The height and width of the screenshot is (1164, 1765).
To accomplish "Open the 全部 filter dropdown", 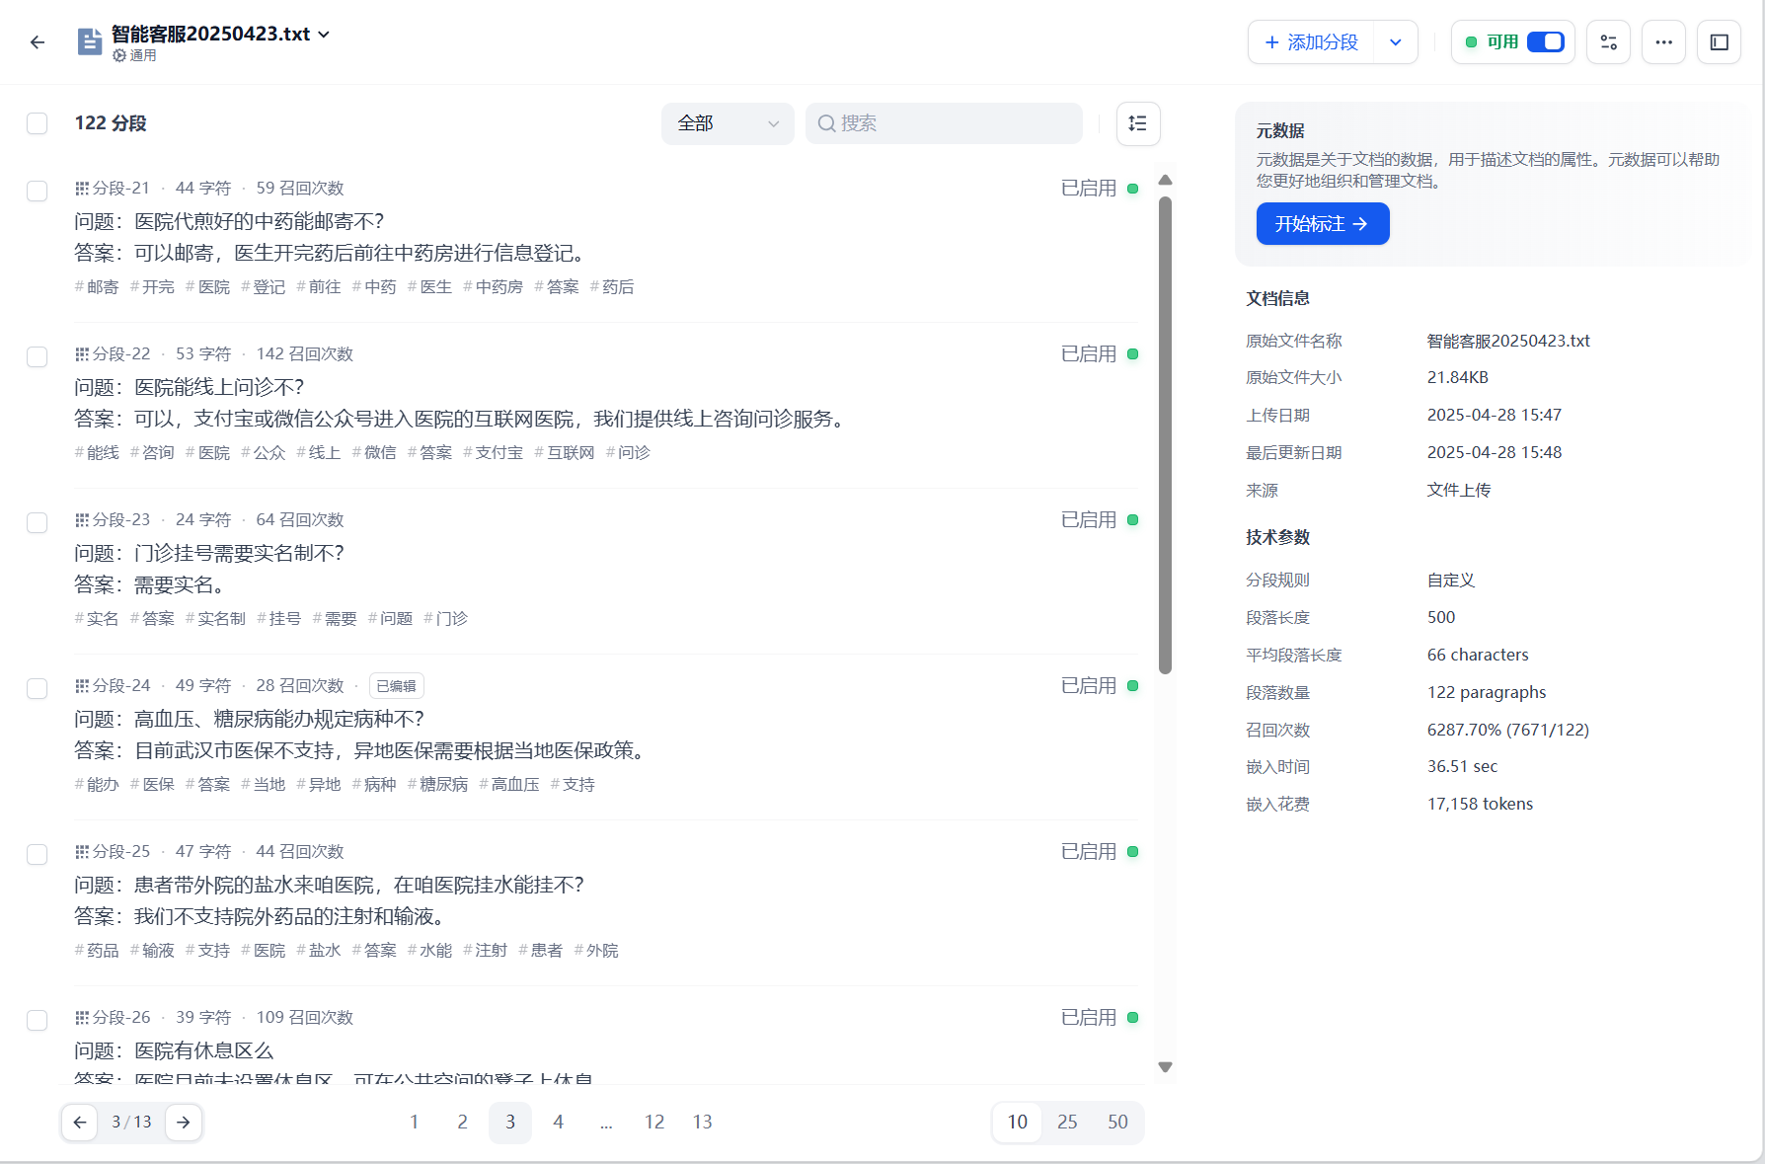I will pyautogui.click(x=728, y=123).
